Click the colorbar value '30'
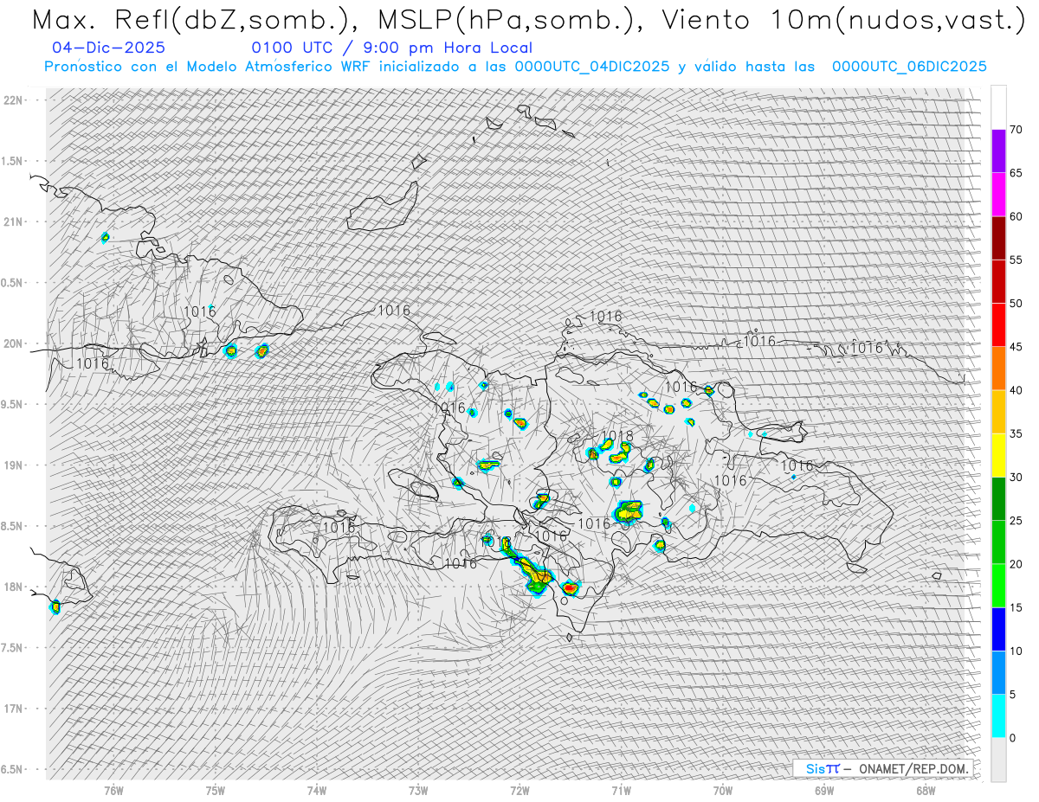Image resolution: width=1039 pixels, height=802 pixels. [1016, 477]
